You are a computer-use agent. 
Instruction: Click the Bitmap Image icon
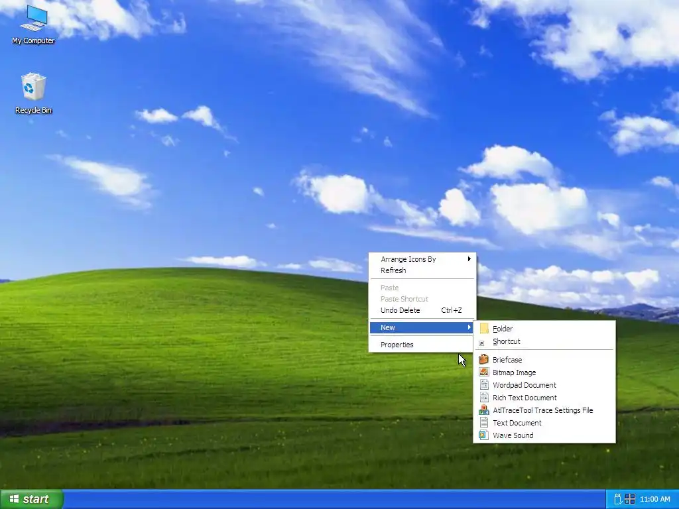tap(483, 372)
